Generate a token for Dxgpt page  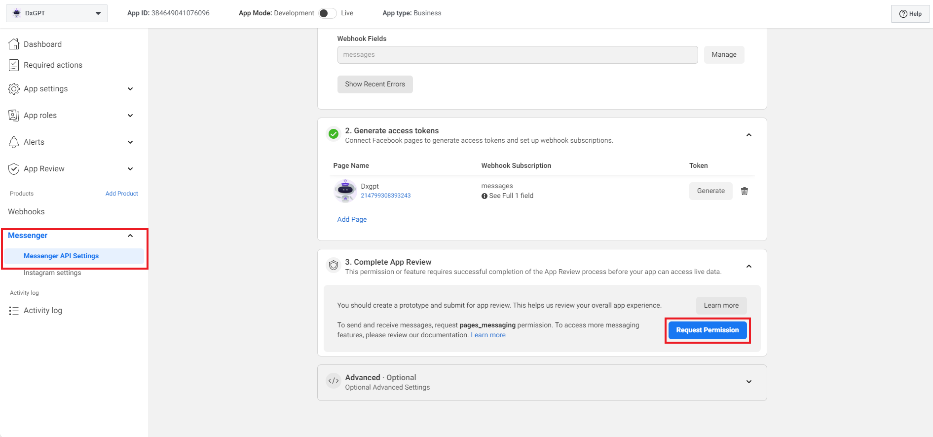pos(710,191)
